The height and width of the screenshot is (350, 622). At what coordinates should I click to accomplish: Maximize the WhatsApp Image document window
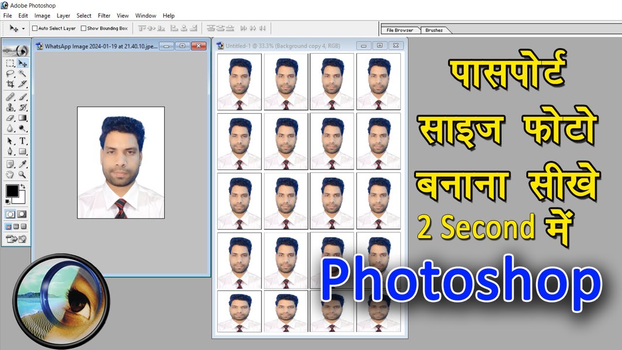183,46
